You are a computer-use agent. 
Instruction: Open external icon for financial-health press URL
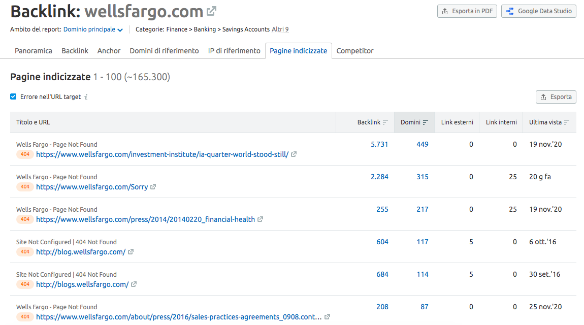coord(260,219)
